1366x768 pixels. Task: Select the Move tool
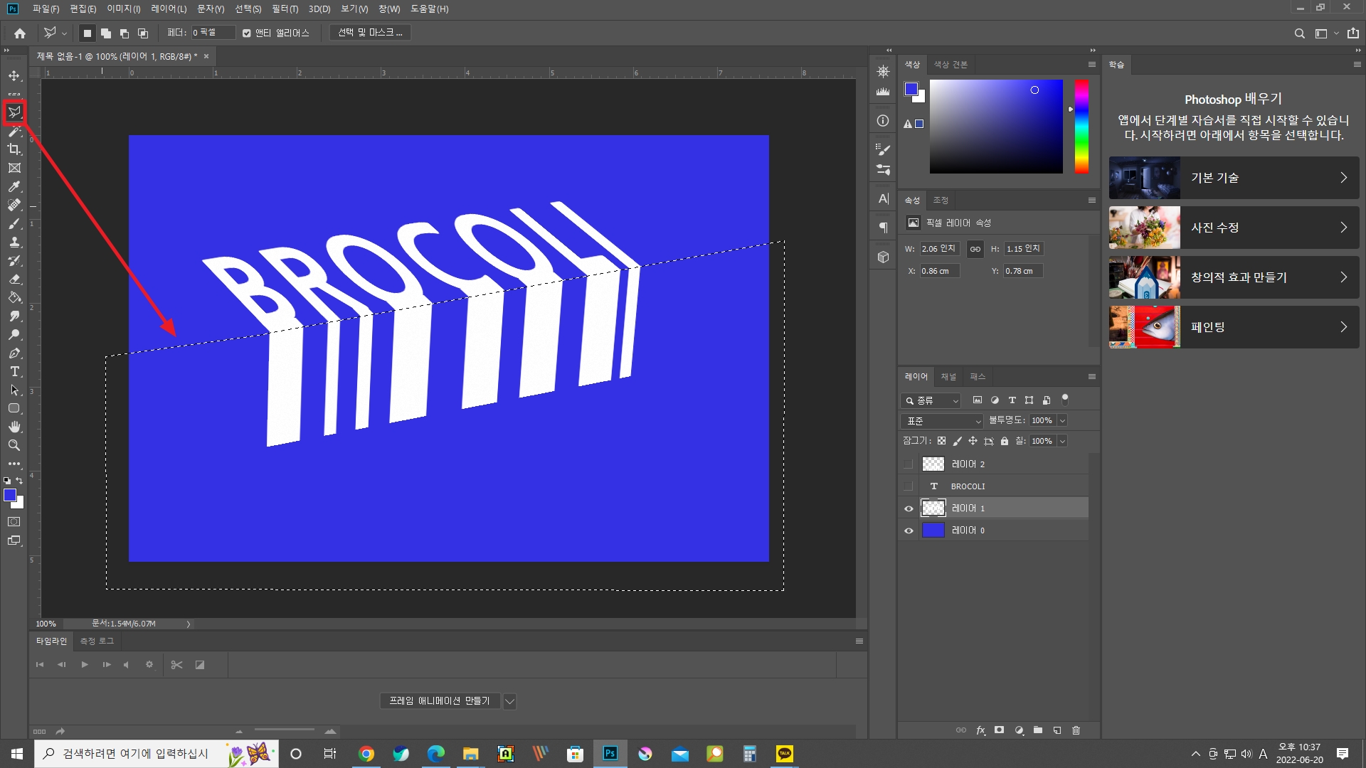point(14,75)
